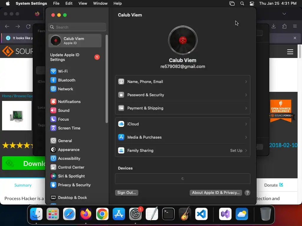
Task: Open Wi-Fi settings in sidebar
Action: 75,71
